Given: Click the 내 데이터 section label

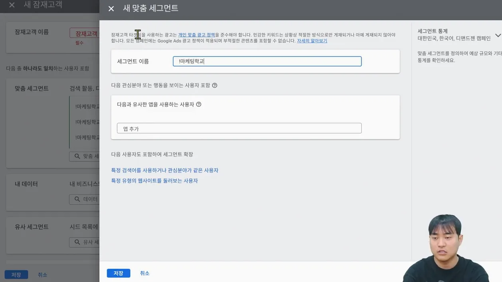Looking at the screenshot, I should pyautogui.click(x=26, y=184).
